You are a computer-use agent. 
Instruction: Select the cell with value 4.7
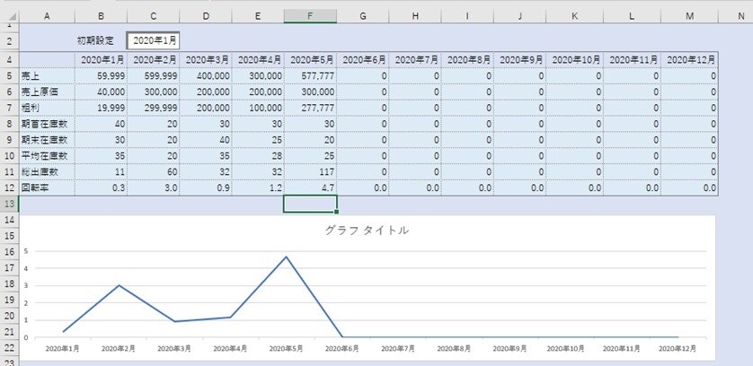tap(310, 188)
